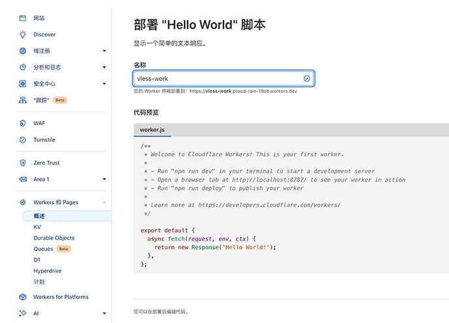Click the 安全中心 shield icon
The image size is (449, 323).
tap(23, 83)
